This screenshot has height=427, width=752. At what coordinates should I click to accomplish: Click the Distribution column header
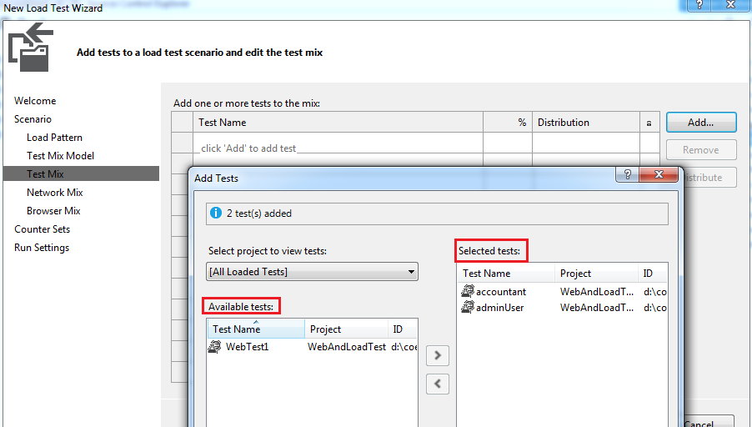pos(586,123)
